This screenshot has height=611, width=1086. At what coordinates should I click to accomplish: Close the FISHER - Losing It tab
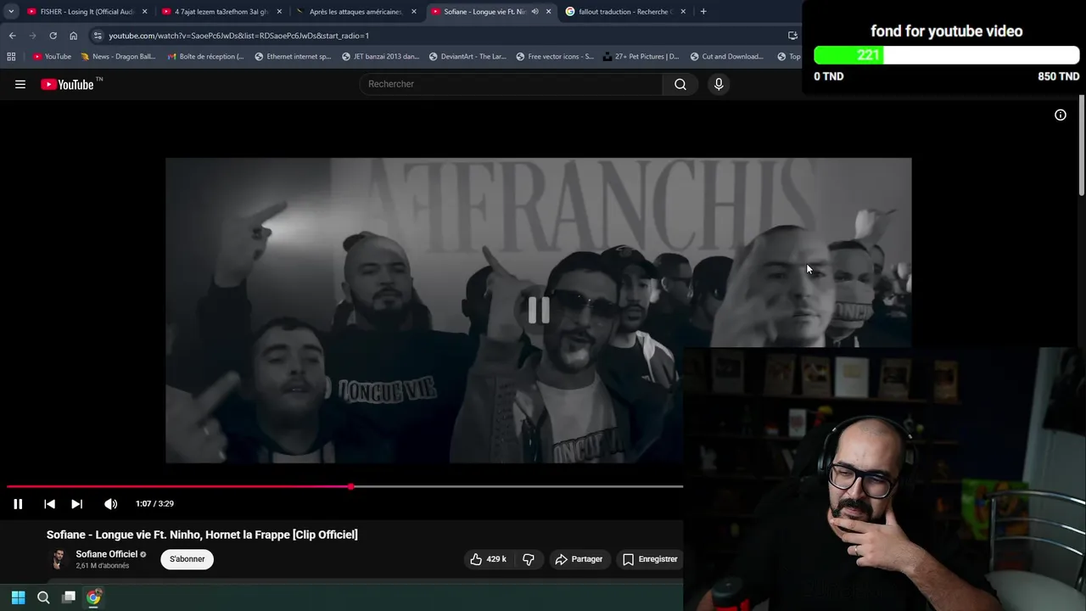point(144,12)
